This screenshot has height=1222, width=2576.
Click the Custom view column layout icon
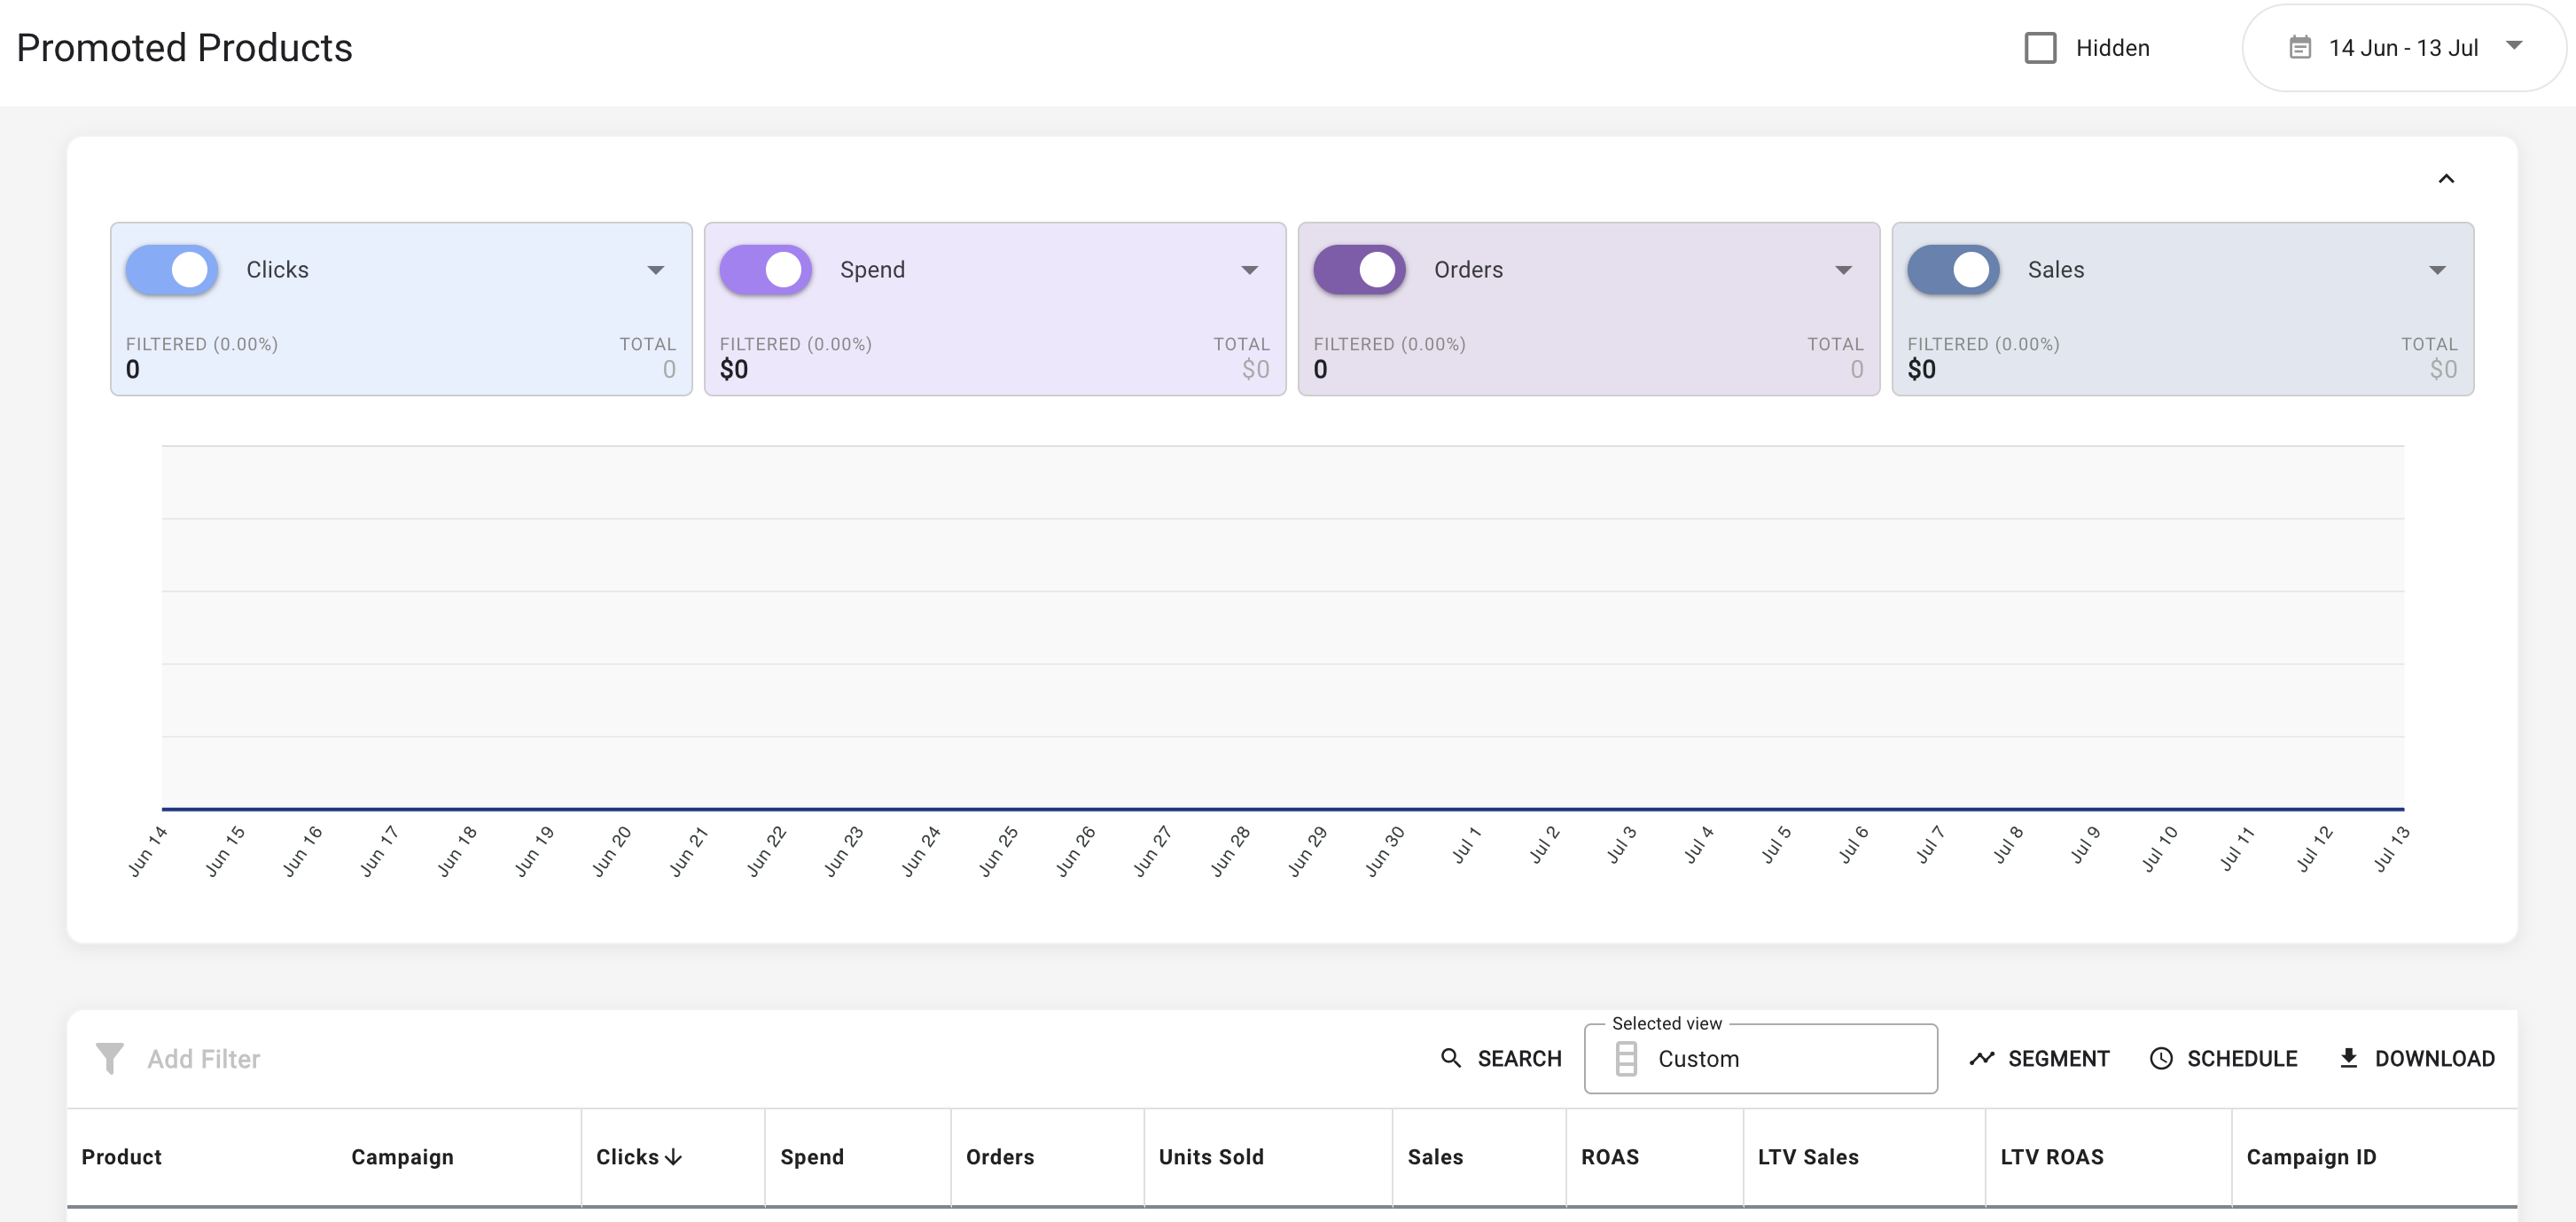point(1626,1058)
